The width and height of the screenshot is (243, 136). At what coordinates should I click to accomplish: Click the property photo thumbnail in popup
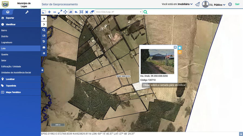point(157,62)
